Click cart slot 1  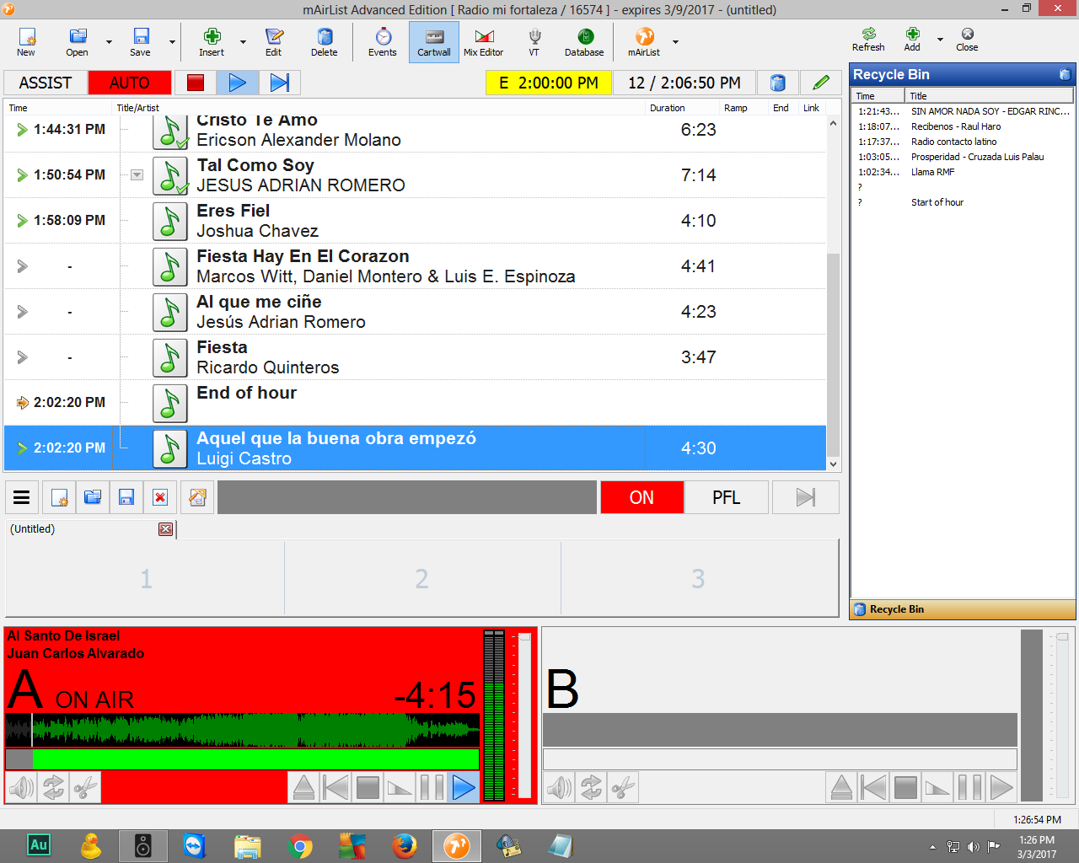coord(146,579)
